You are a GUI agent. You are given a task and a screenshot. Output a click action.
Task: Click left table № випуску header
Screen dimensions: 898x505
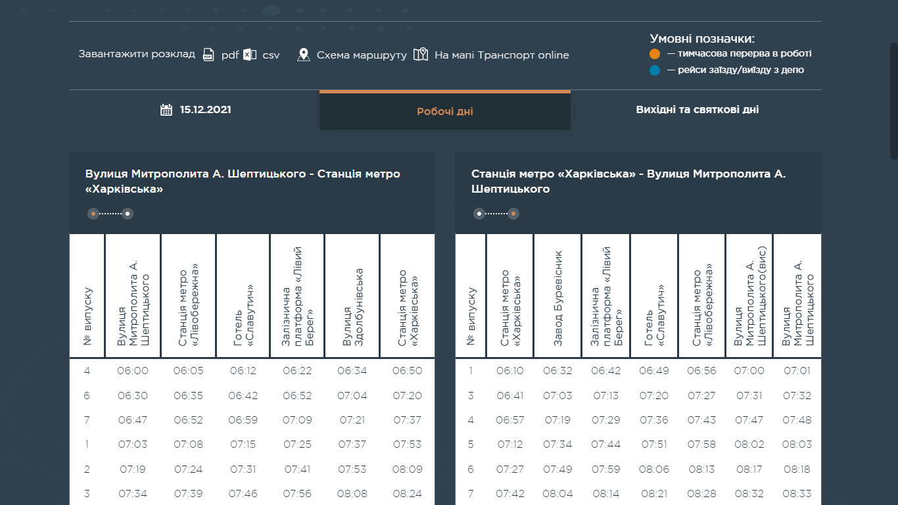[x=87, y=296]
